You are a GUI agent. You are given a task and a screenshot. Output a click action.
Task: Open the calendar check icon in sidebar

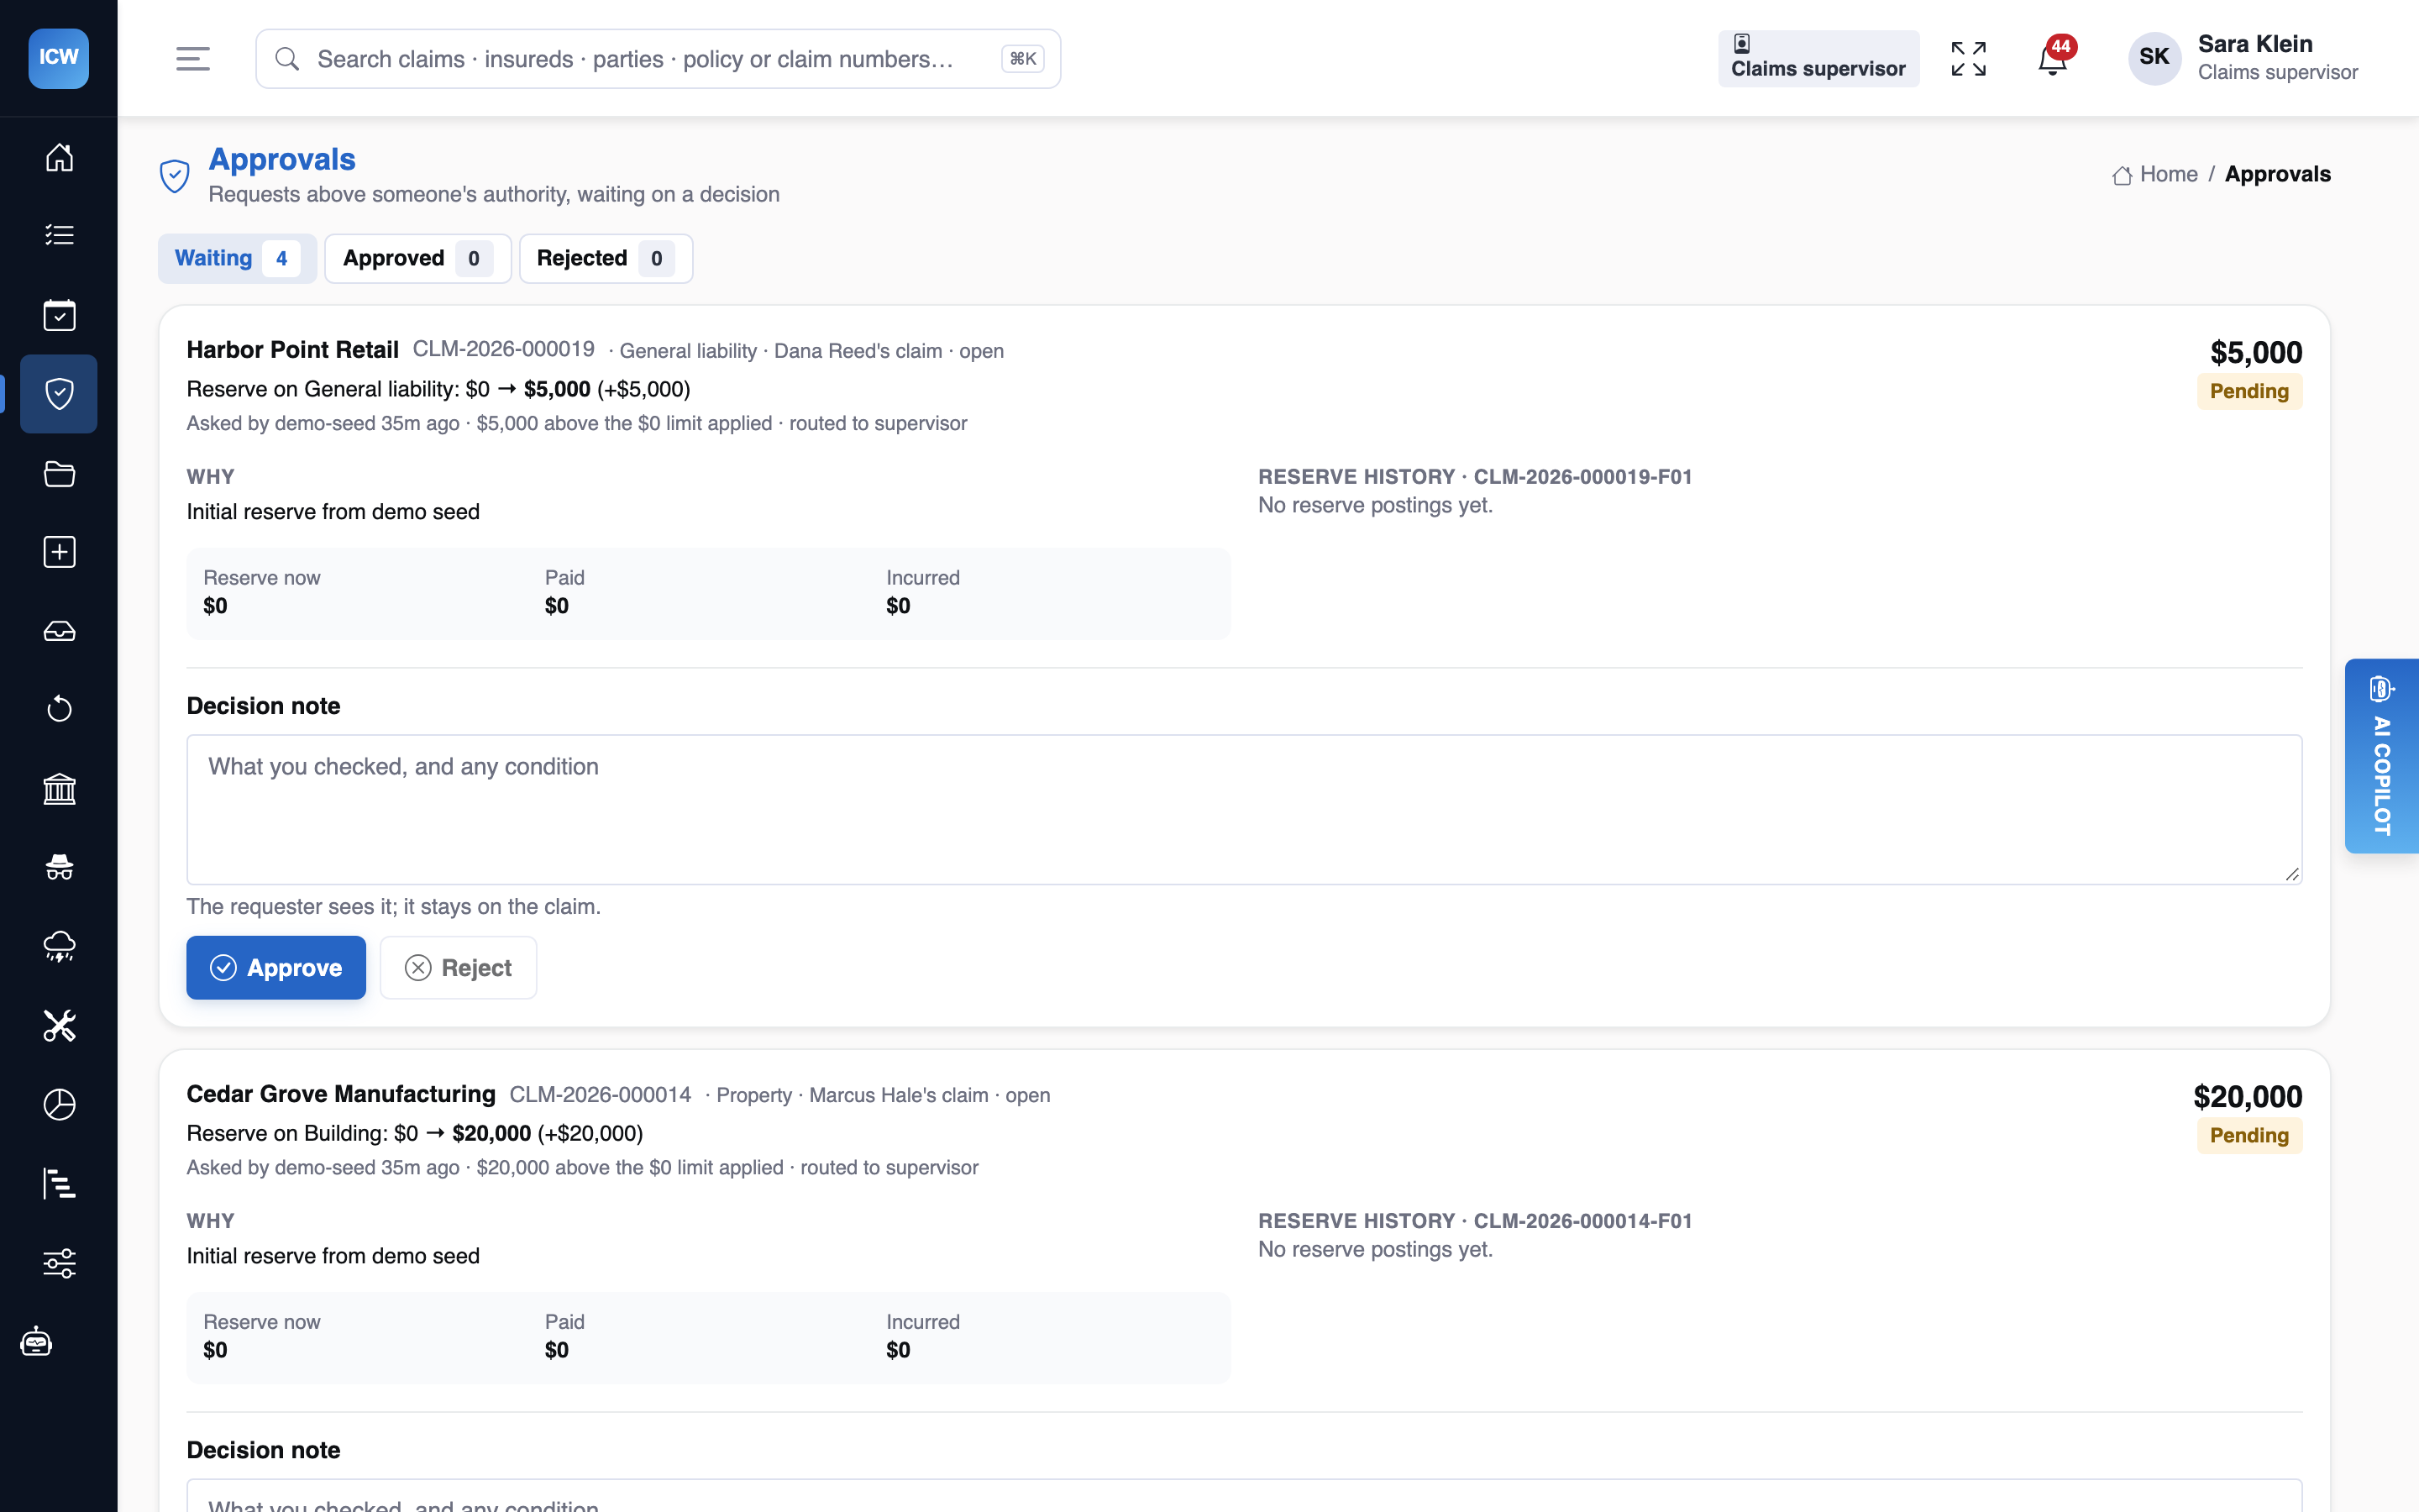click(59, 315)
